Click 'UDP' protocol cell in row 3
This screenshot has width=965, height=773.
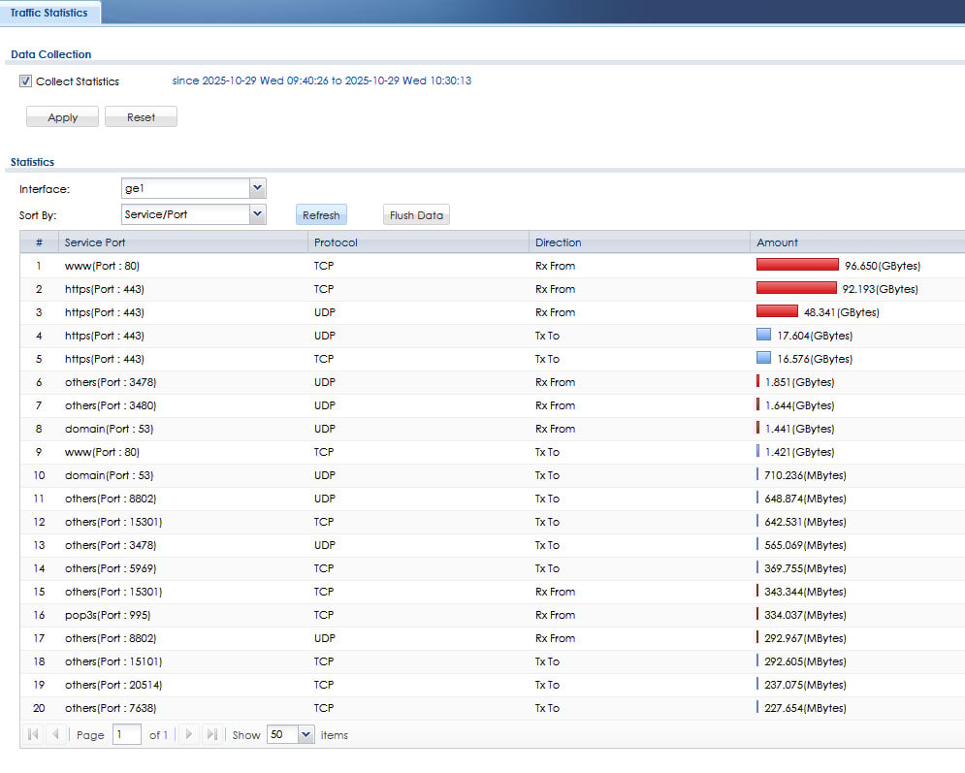click(324, 312)
